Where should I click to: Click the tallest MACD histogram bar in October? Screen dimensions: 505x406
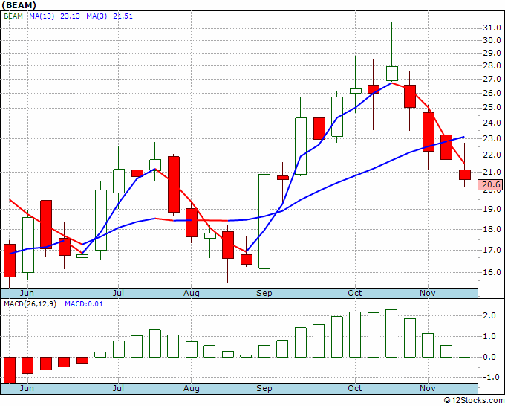(391, 333)
